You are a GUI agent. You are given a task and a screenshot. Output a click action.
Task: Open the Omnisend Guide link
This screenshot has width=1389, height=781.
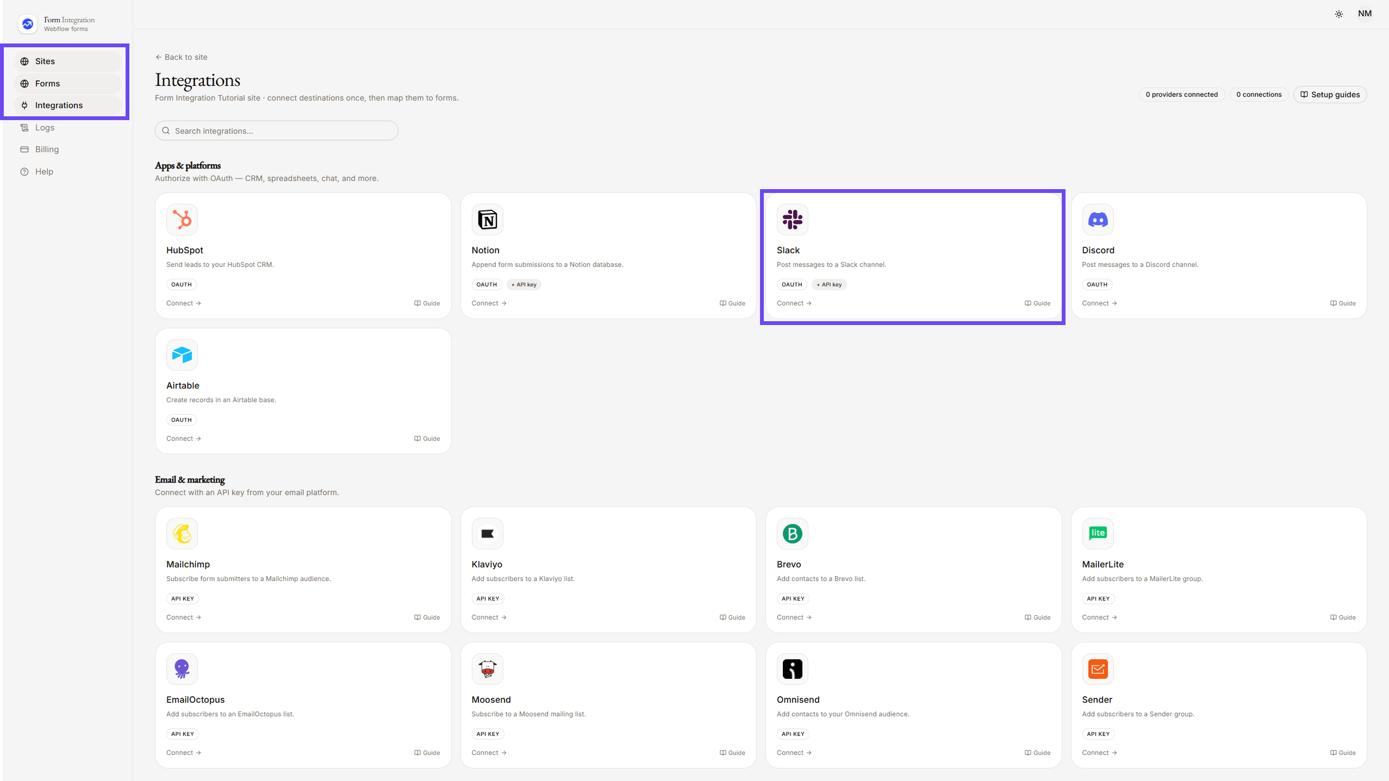click(1037, 753)
